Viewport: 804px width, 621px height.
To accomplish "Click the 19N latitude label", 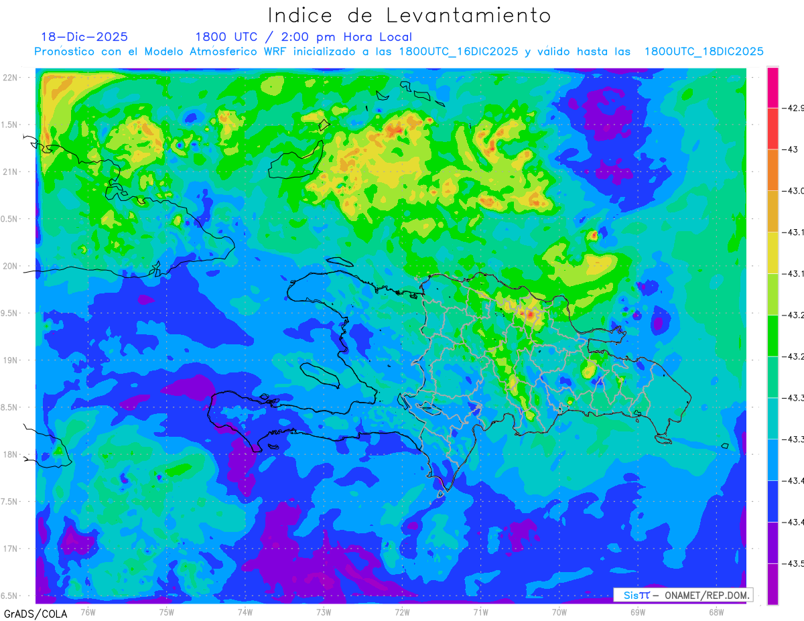I will pos(11,360).
